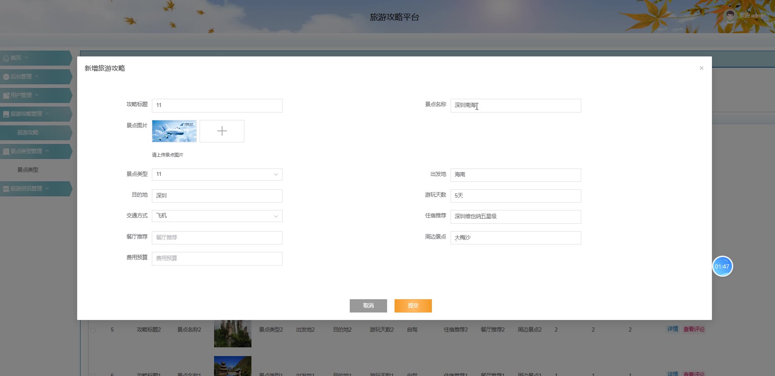
Task: Click the 请上传景点图片 hint text
Action: [168, 155]
